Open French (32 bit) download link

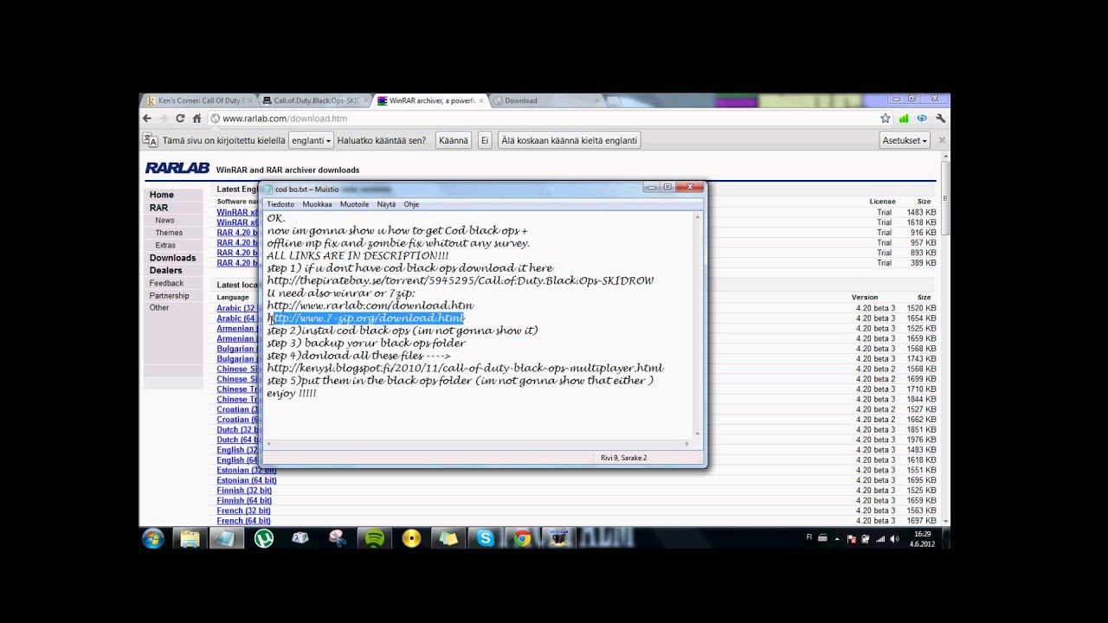pyautogui.click(x=243, y=511)
